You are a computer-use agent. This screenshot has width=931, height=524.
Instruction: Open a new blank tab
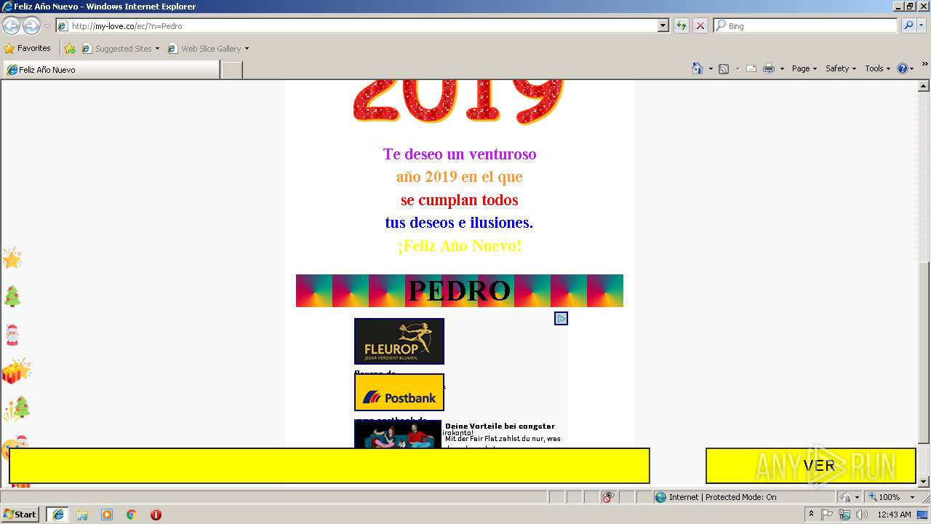click(x=231, y=70)
